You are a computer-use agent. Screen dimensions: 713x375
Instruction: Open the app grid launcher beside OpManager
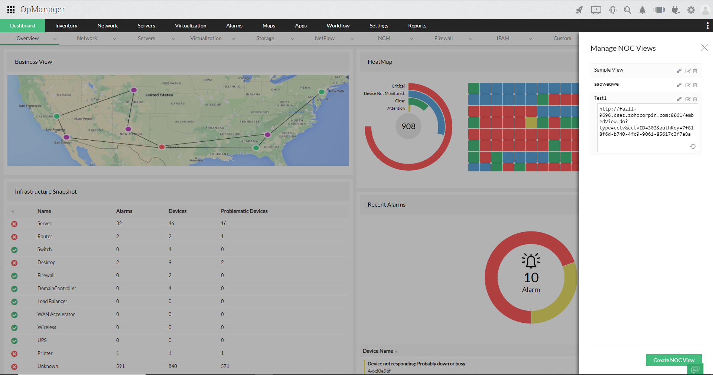tap(11, 10)
